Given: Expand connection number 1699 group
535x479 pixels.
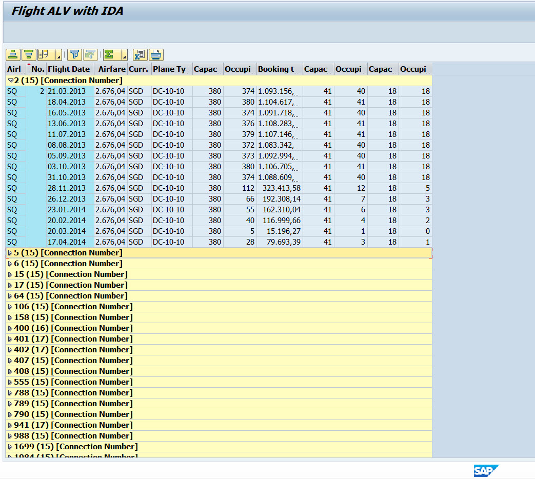Looking at the screenshot, I should (x=10, y=446).
